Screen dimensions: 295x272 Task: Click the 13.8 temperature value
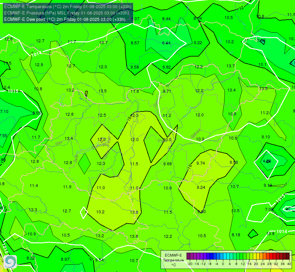click(134, 236)
